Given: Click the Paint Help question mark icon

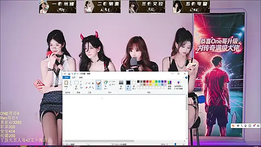Looking at the screenshot, I should (186, 78).
